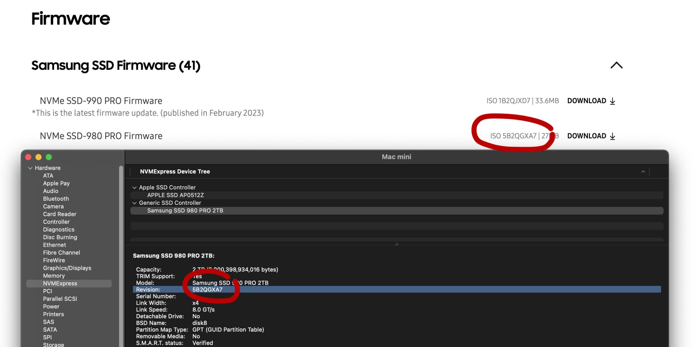The width and height of the screenshot is (699, 347).
Task: Select the Samsung SSD 980 PRO 2TB device row
Action: pyautogui.click(x=397, y=211)
